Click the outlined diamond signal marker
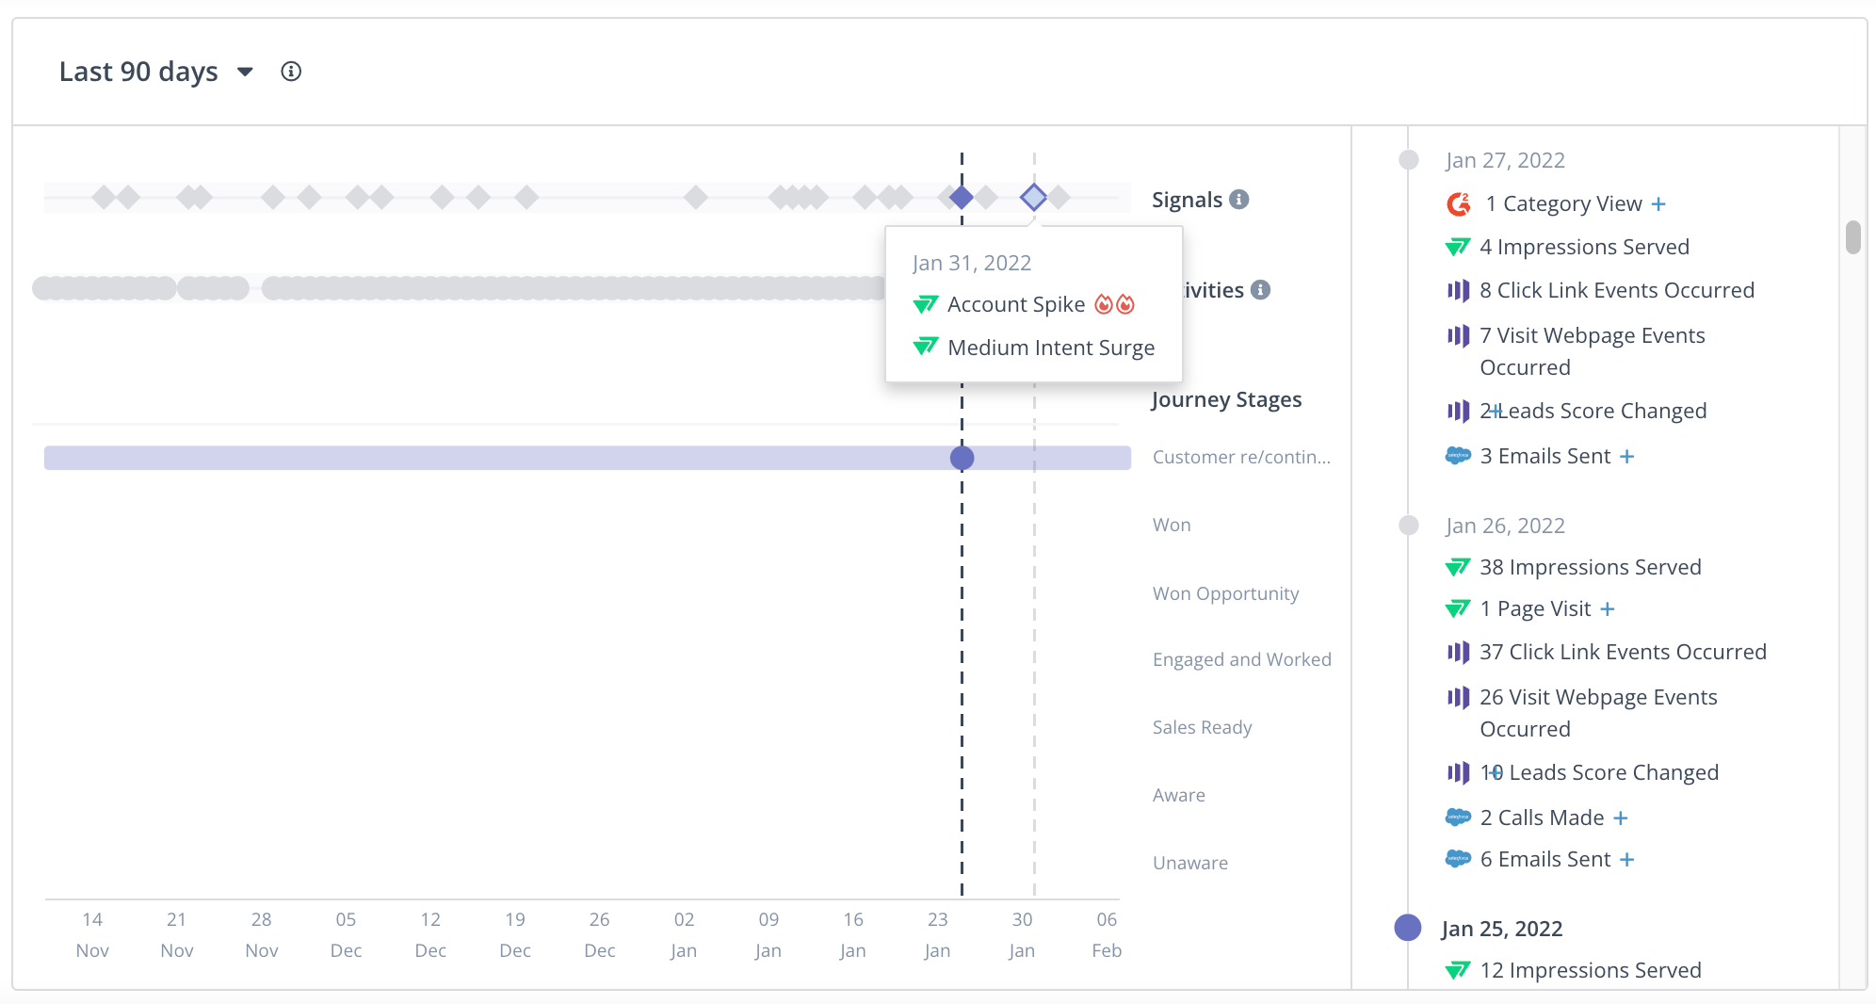 click(x=1034, y=197)
